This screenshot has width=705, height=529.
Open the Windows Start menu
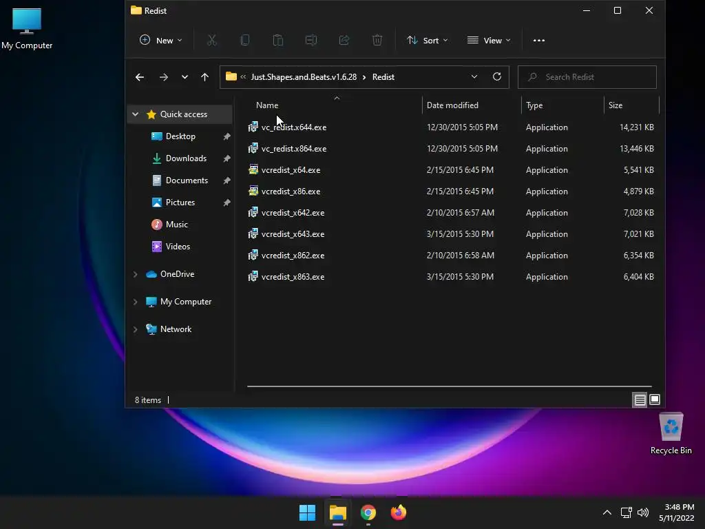[x=308, y=512]
